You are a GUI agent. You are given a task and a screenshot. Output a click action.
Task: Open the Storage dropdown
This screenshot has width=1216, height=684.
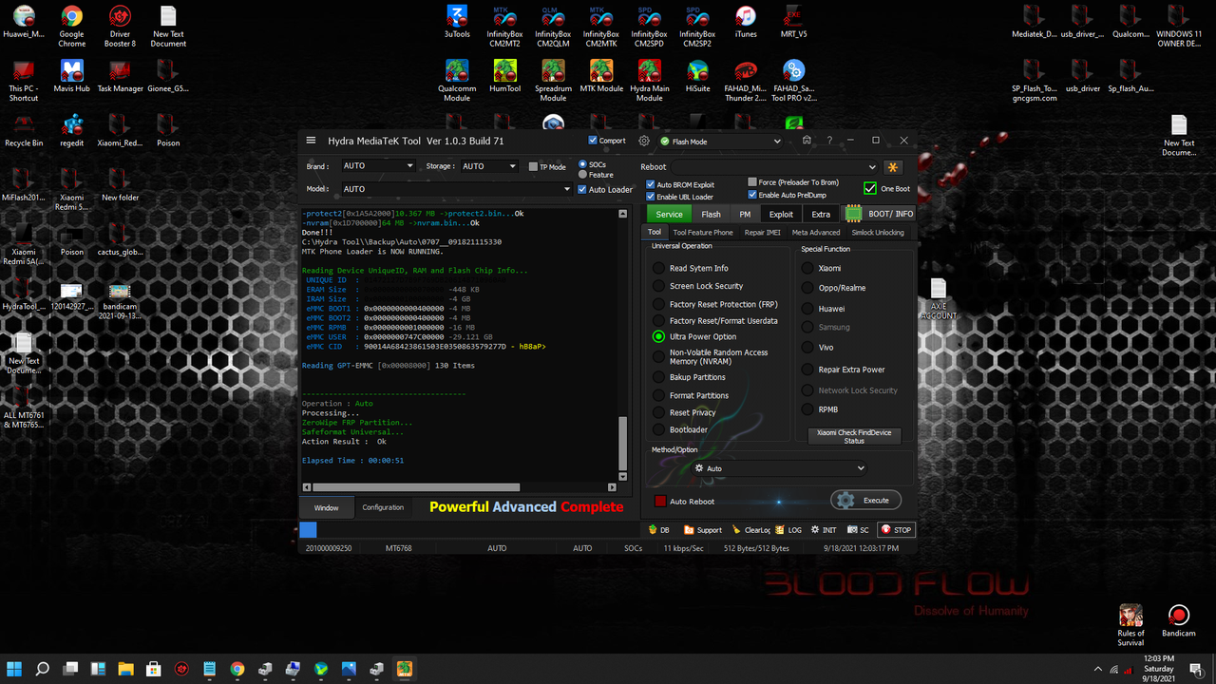(488, 166)
